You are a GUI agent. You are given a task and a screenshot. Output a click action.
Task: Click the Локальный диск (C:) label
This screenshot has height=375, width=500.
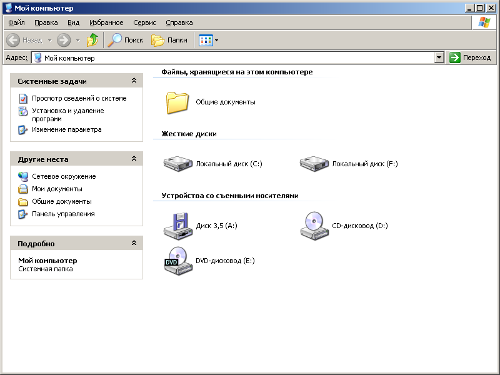pyautogui.click(x=229, y=164)
